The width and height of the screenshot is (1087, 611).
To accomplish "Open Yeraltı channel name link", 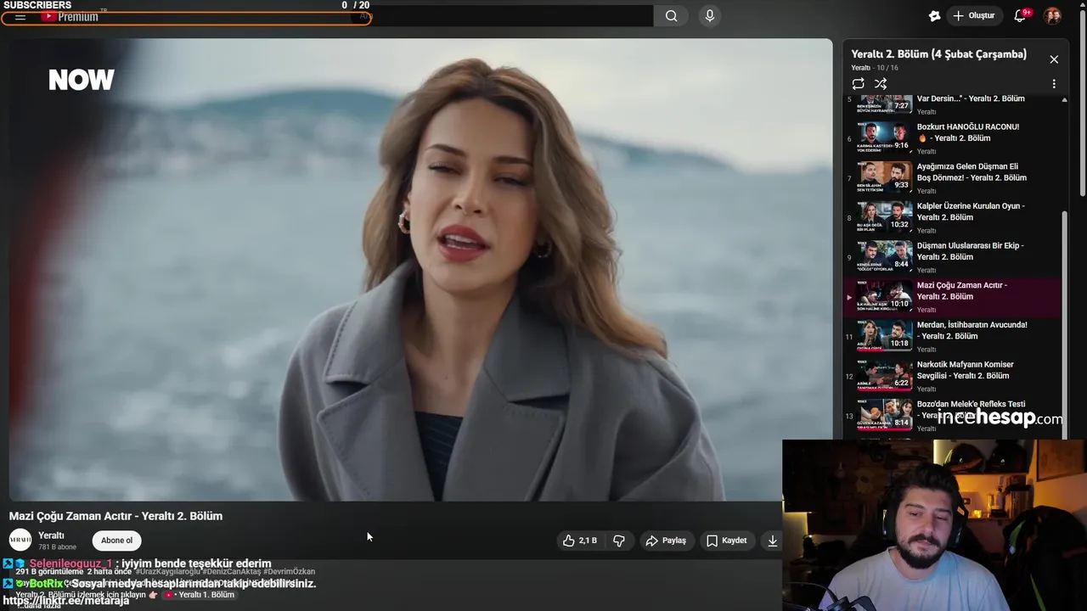I will coord(51,535).
